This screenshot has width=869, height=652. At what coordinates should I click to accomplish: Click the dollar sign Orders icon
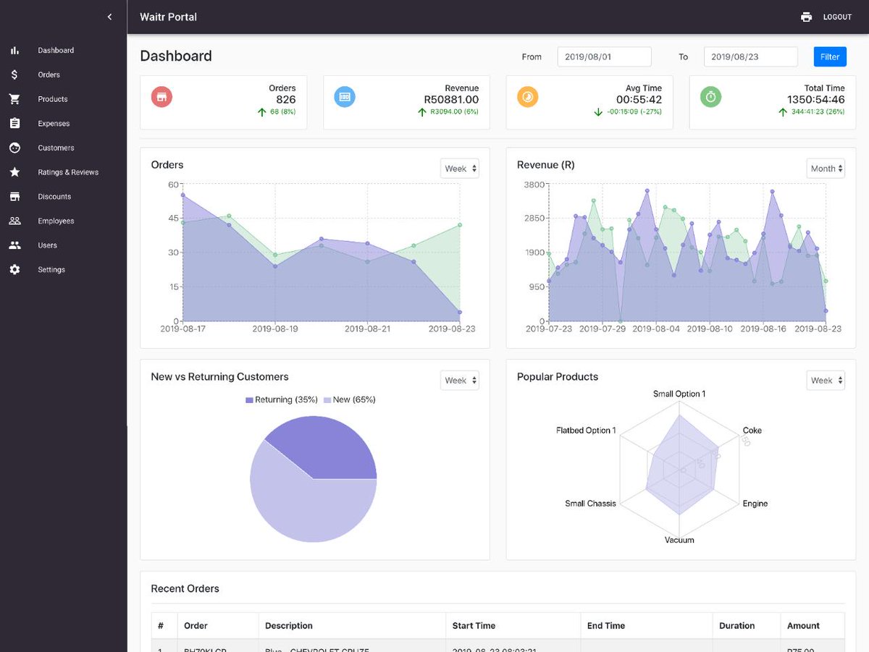click(14, 75)
